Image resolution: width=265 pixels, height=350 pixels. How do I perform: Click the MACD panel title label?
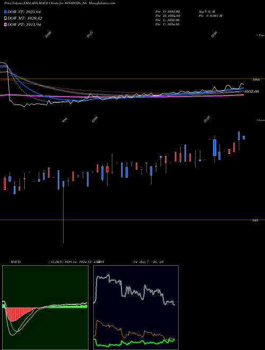click(16, 262)
